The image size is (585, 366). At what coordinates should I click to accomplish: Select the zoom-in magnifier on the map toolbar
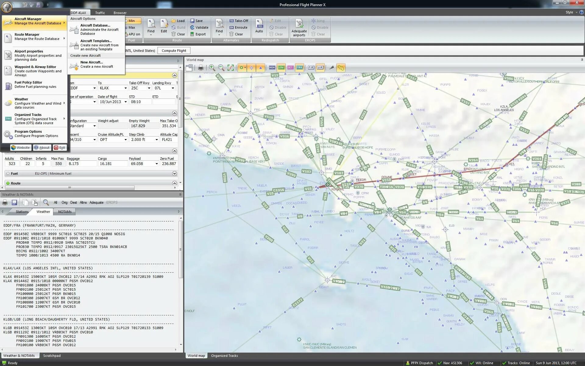[212, 67]
